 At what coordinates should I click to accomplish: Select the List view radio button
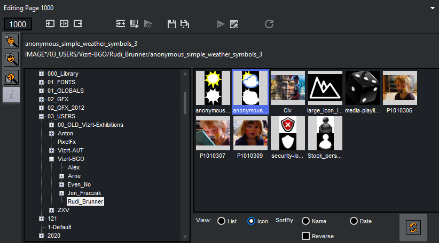point(221,221)
